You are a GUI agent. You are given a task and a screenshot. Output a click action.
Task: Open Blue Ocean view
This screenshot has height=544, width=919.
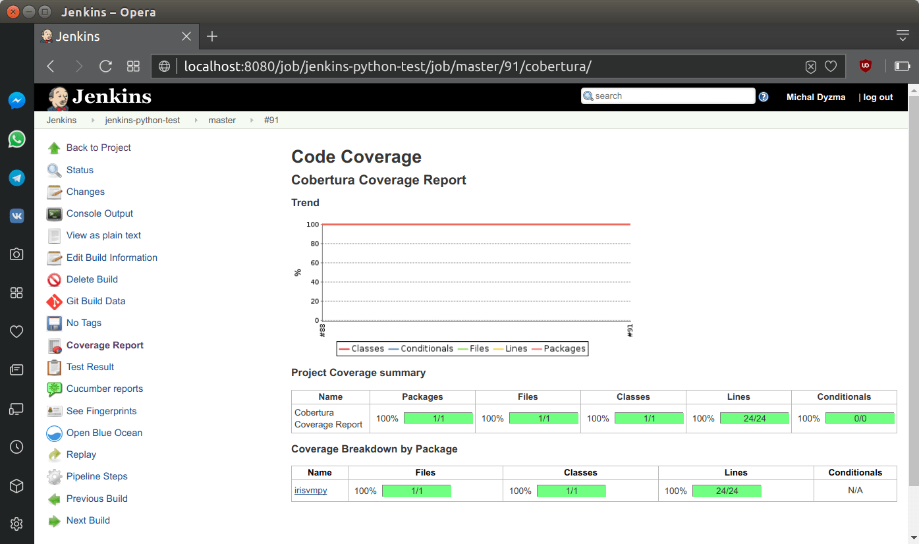pyautogui.click(x=103, y=433)
